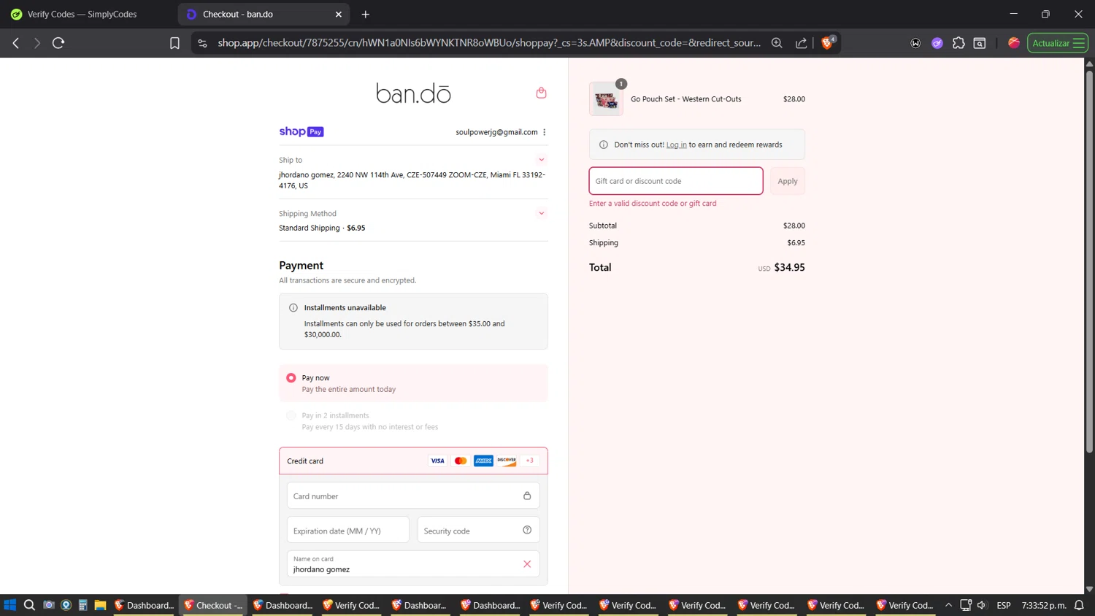Open the purple circular extension icon
This screenshot has height=616, width=1095.
[937, 43]
